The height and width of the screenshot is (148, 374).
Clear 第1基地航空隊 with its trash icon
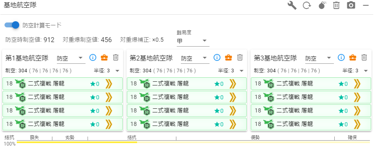(116, 57)
